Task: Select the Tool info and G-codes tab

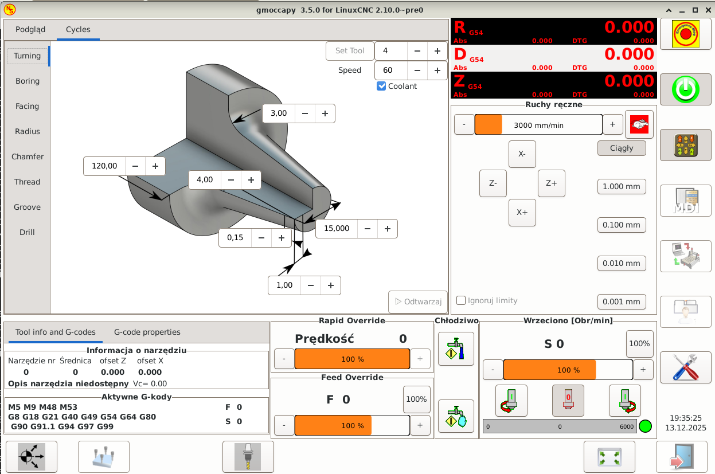Action: tap(56, 332)
